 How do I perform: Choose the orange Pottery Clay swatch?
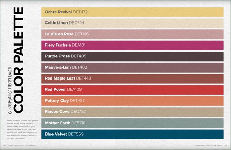132,101
